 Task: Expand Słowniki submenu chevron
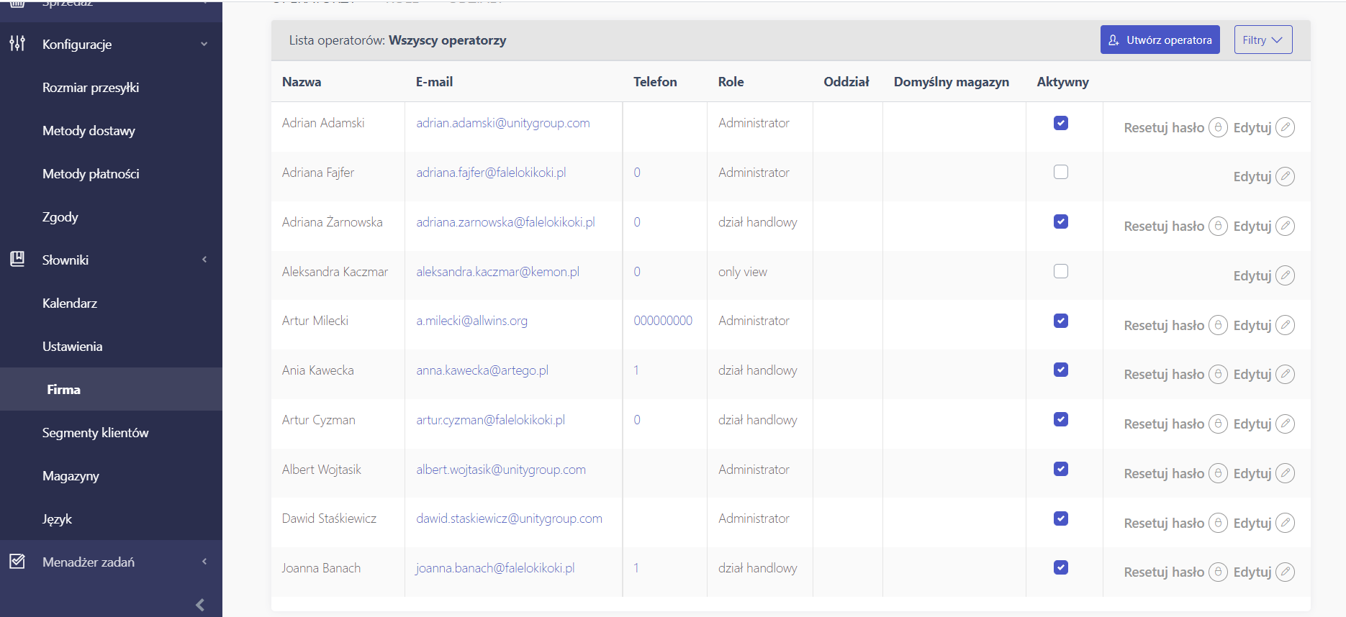(204, 259)
